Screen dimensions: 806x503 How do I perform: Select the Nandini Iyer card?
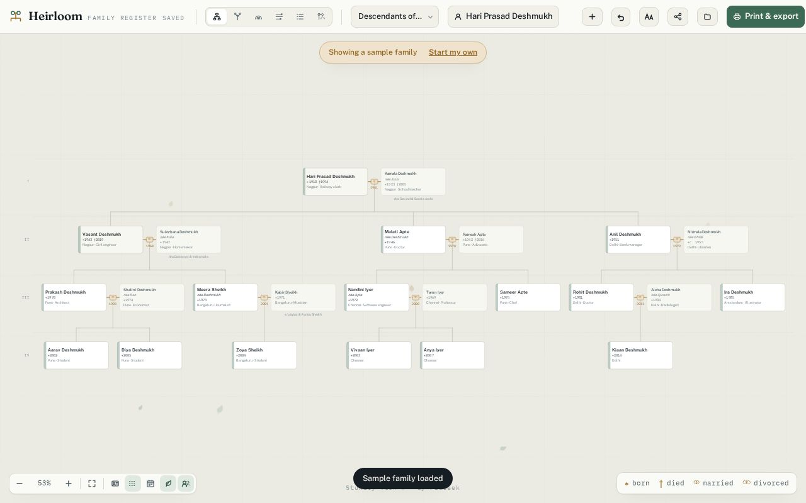click(377, 297)
